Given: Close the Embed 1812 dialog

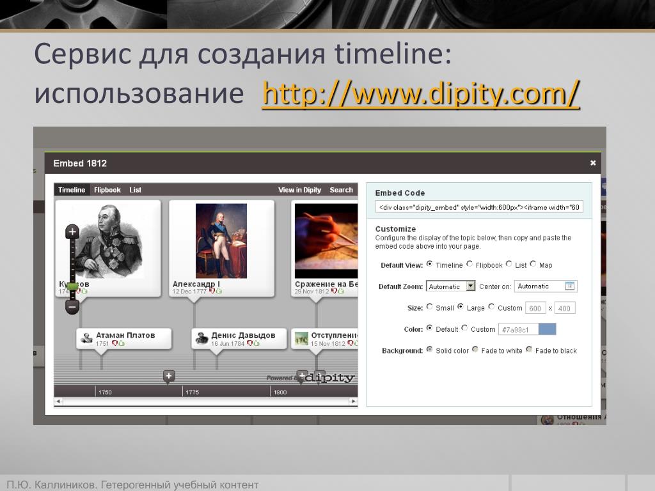Looking at the screenshot, I should [593, 163].
